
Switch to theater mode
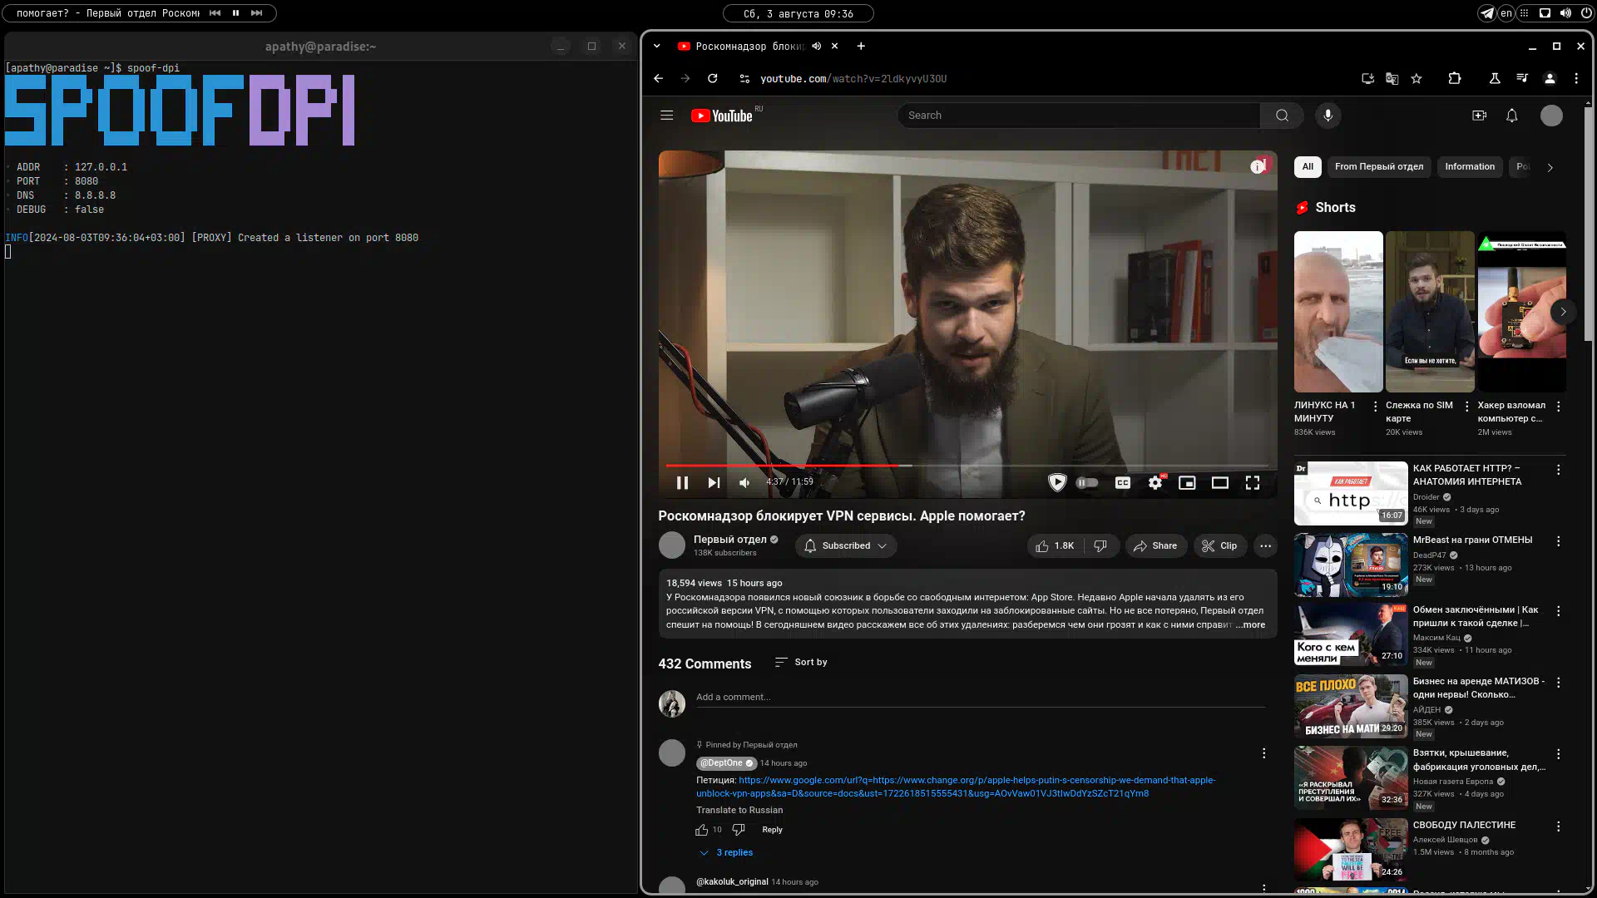(x=1219, y=482)
